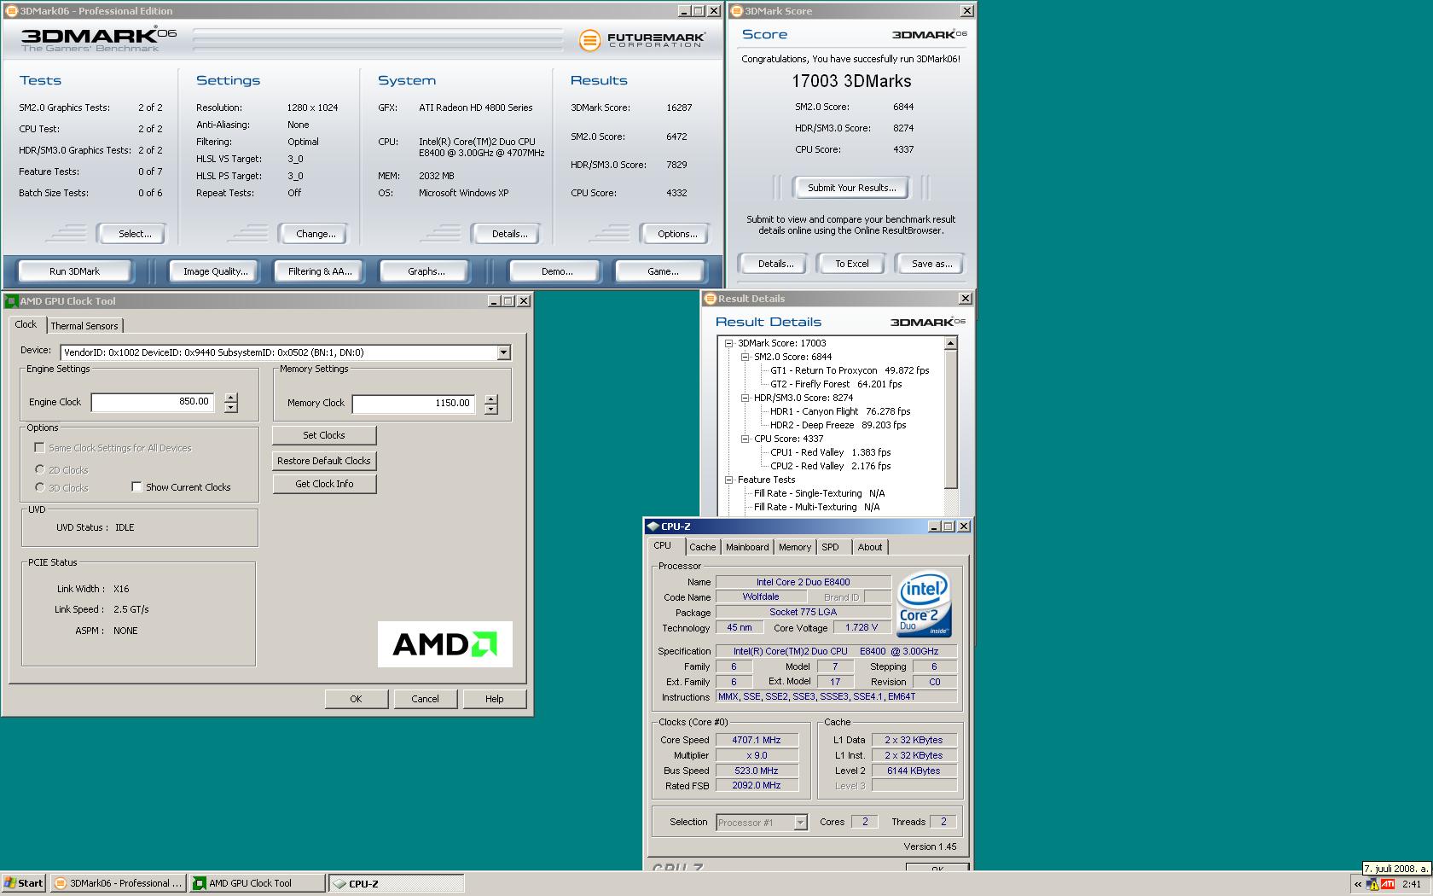
Task: Click Save as in Score window
Action: coord(931,264)
